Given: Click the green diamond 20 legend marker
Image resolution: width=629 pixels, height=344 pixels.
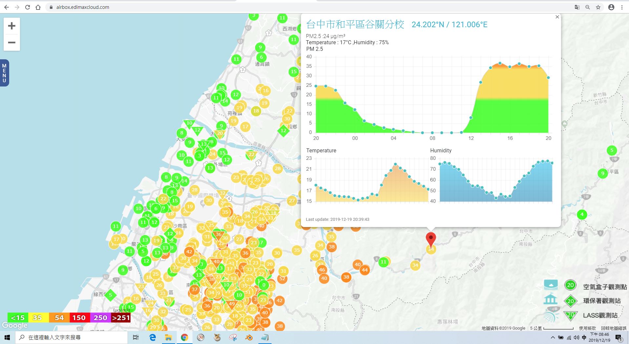Looking at the screenshot, I should [571, 301].
